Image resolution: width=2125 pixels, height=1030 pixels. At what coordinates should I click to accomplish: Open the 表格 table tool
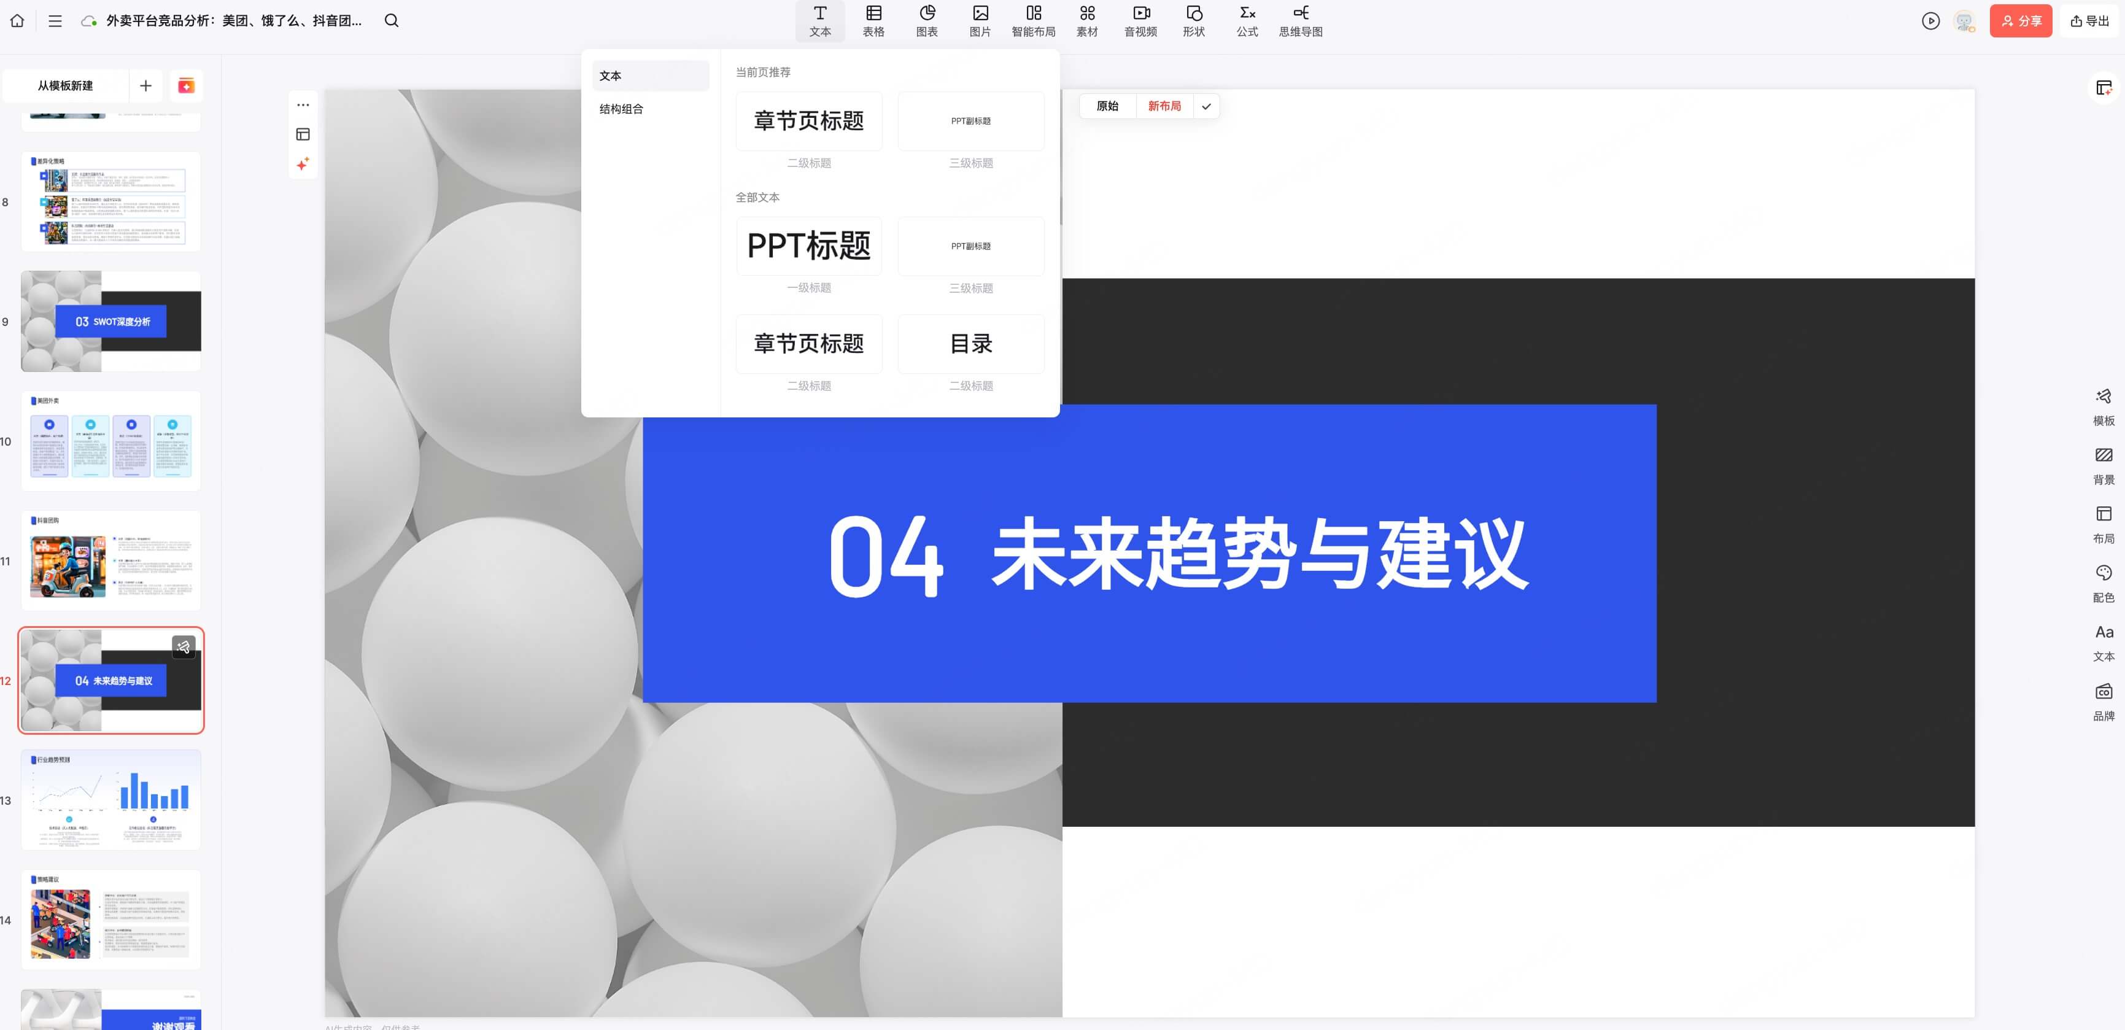(873, 21)
